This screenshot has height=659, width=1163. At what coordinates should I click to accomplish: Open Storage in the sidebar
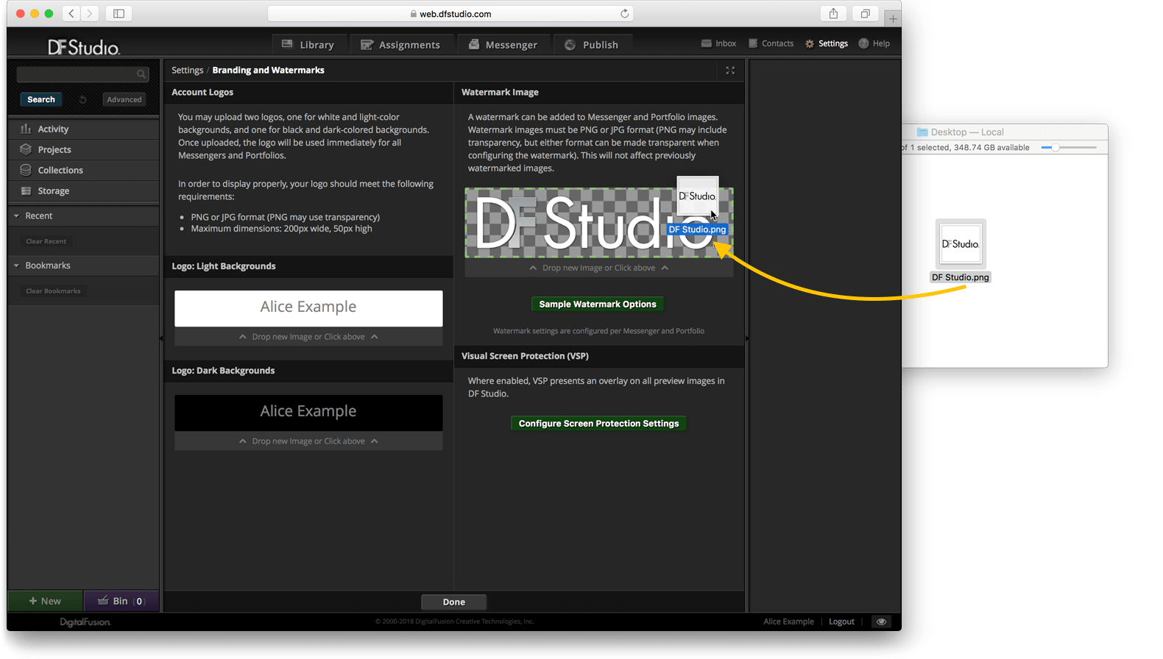point(83,190)
